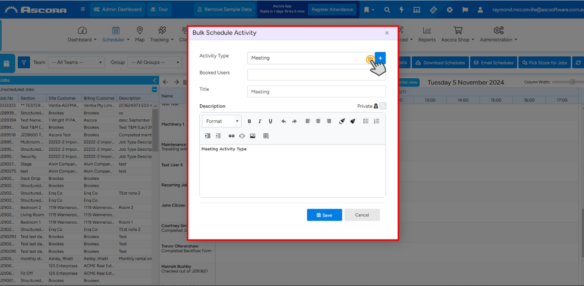Expand the All Teams dropdown
Viewport: 584px width, 286px height.
(76, 63)
